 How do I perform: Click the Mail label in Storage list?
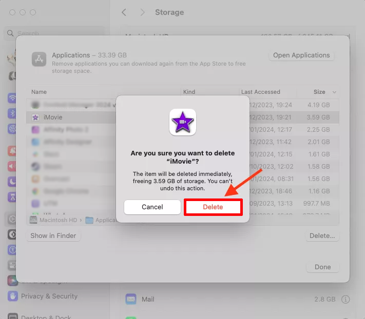click(148, 299)
